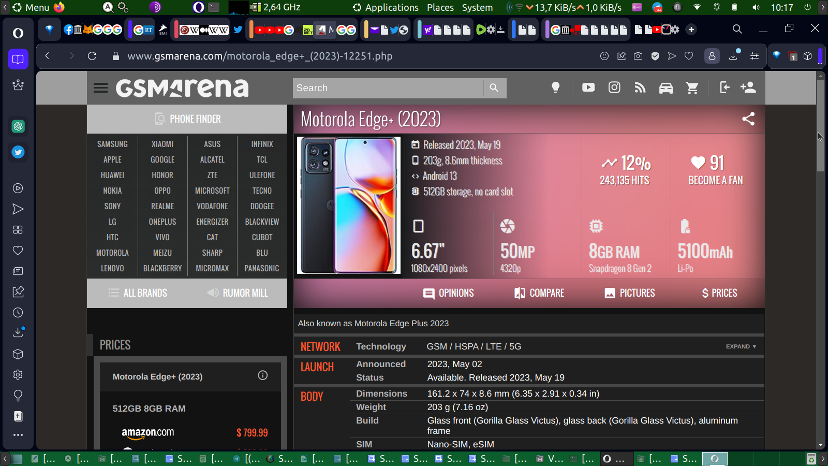Image resolution: width=828 pixels, height=466 pixels.
Task: Click the Sign up icon on GSMArena
Action: [x=748, y=88]
